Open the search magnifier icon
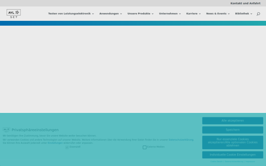The width and height of the screenshot is (266, 166). click(x=258, y=14)
